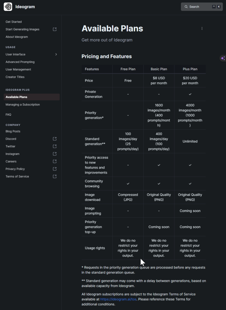
Task: Click the Ideogram logo icon
Action: (8, 7)
